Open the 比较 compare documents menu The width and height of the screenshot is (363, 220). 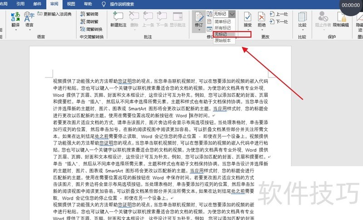(x=302, y=21)
